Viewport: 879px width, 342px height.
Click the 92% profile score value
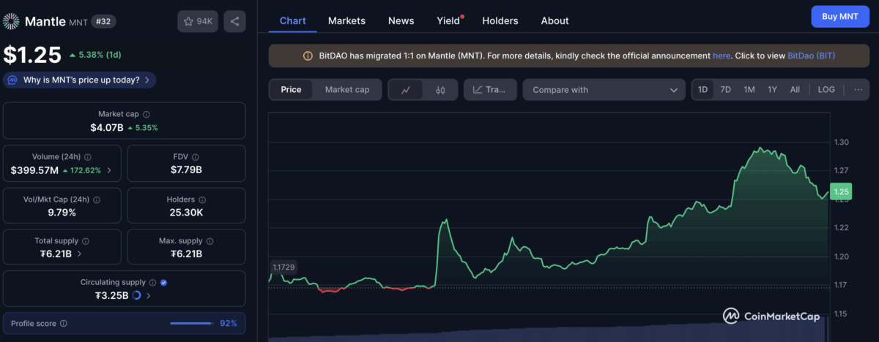pos(229,323)
